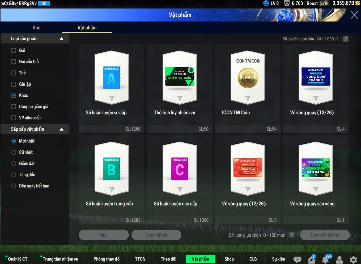Open Shop from the bottom menu
Screen dimensions: 361x264
point(229,259)
